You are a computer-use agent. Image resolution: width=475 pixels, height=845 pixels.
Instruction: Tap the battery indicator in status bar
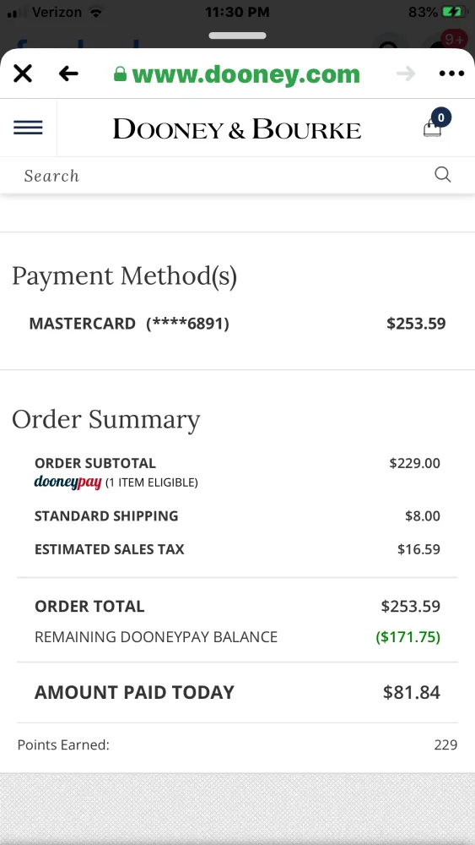(453, 12)
